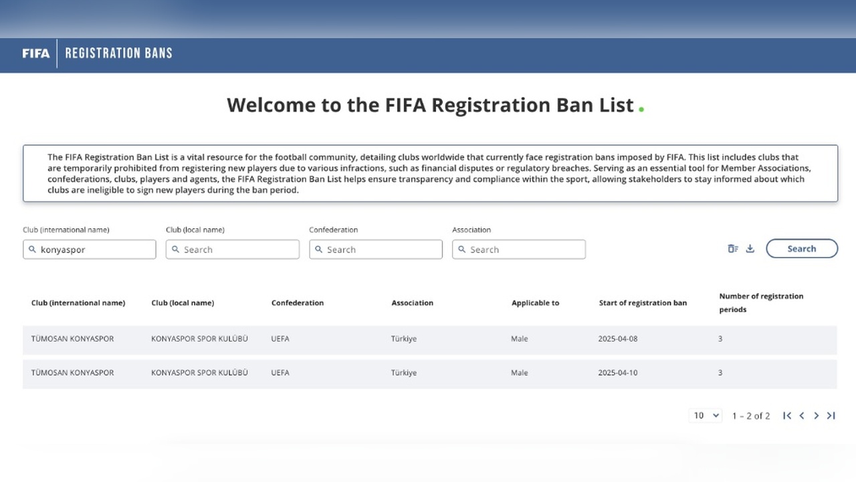Screen dimensions: 856x482
Task: Select the row with ban start 2025-04-10
Action: tap(429, 374)
